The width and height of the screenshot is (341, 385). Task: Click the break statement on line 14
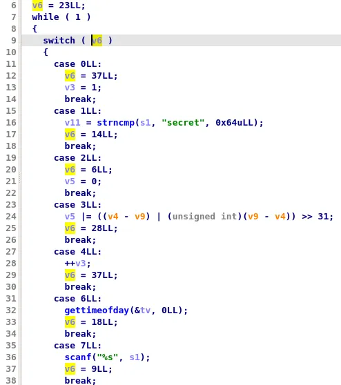tap(80, 99)
